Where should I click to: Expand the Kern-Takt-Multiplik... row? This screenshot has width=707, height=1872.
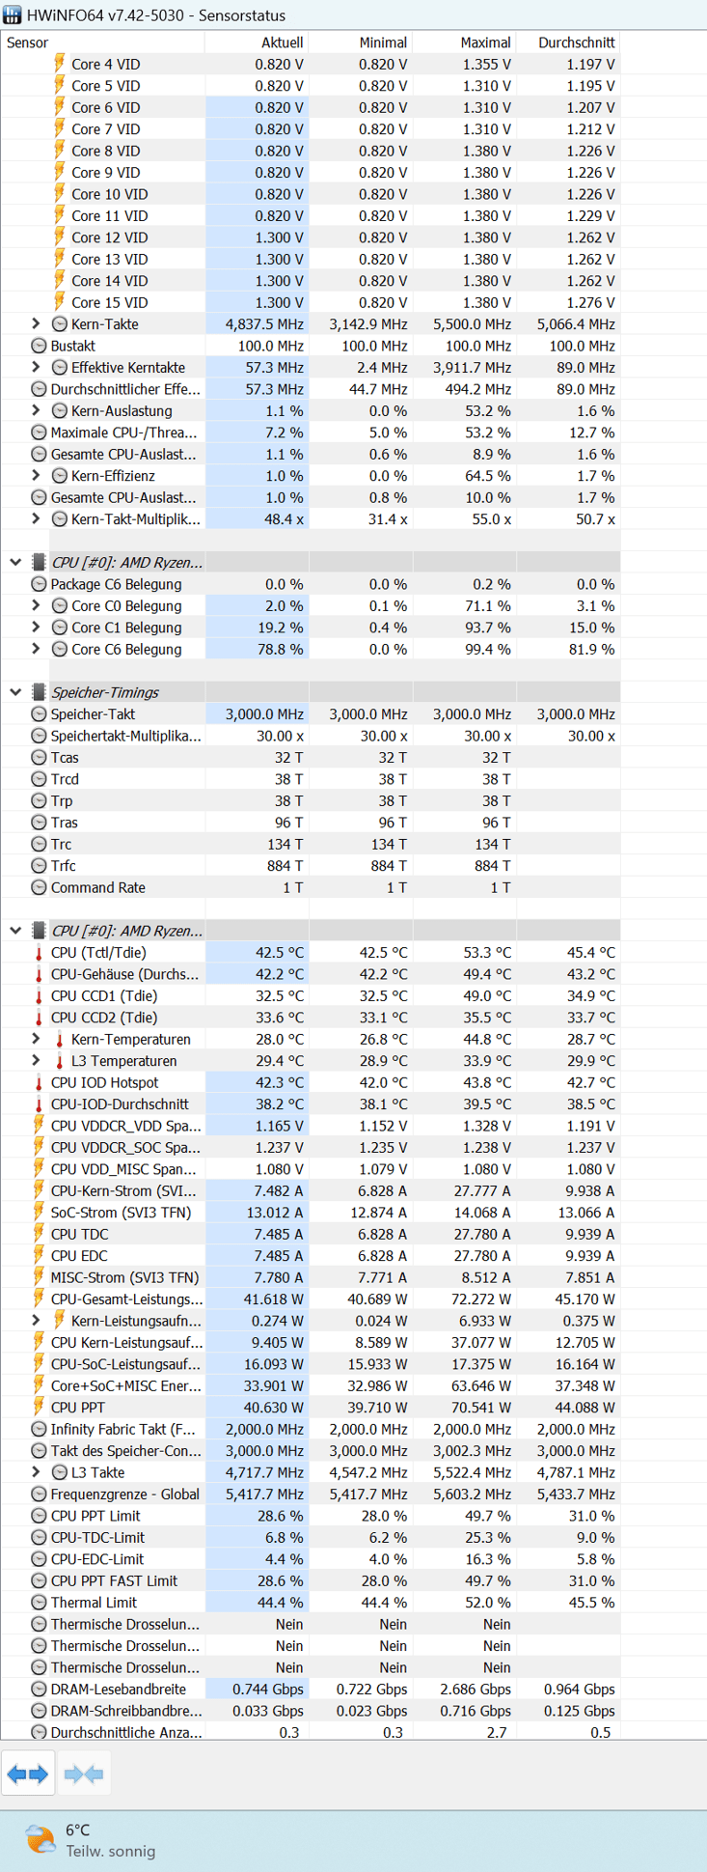[36, 518]
